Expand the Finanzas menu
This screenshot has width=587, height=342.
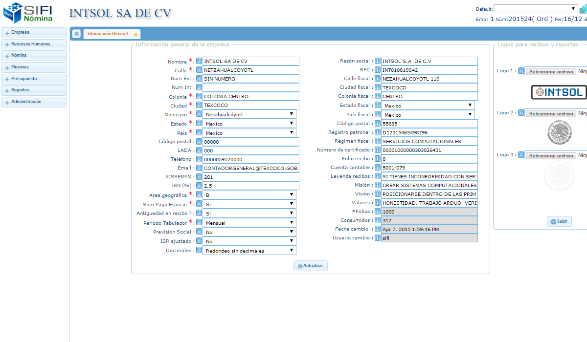[34, 67]
